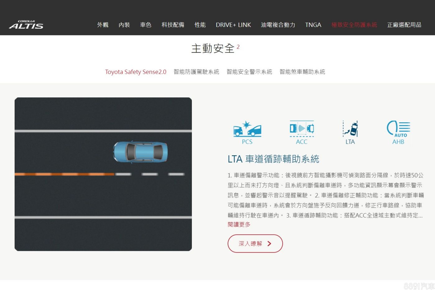Image resolution: width=435 pixels, height=290 pixels.
Task: Open the 科技配備 navigation item
Action: click(173, 25)
